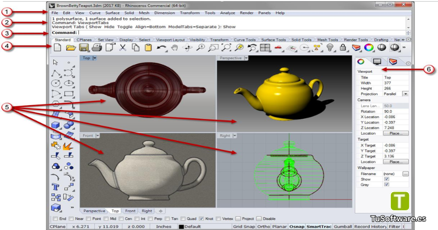Viewport: 438px width, 230px height.
Task: Select the Ellipse tool in sidebar
Action: click(x=69, y=83)
